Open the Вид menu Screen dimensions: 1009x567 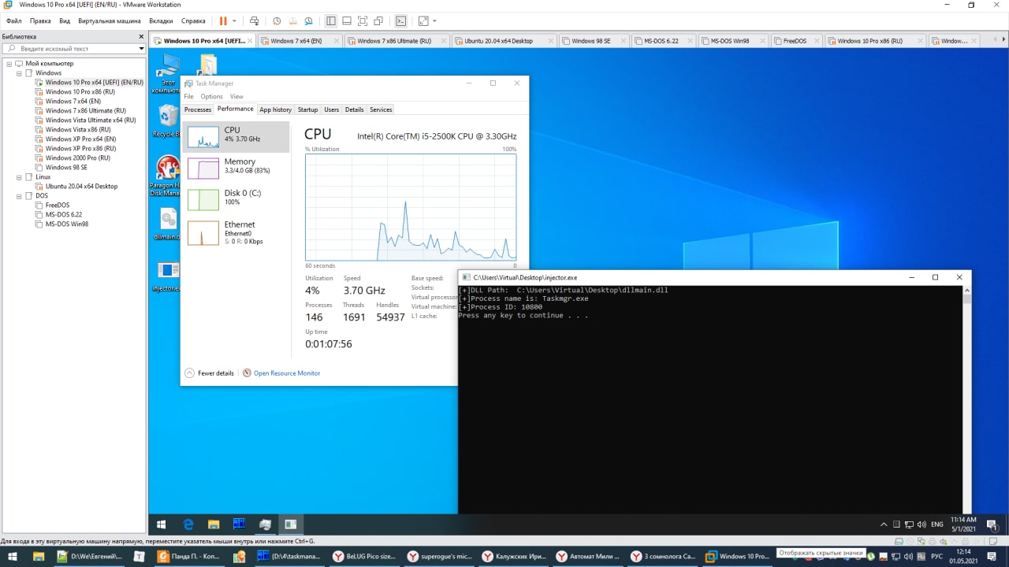coord(65,21)
